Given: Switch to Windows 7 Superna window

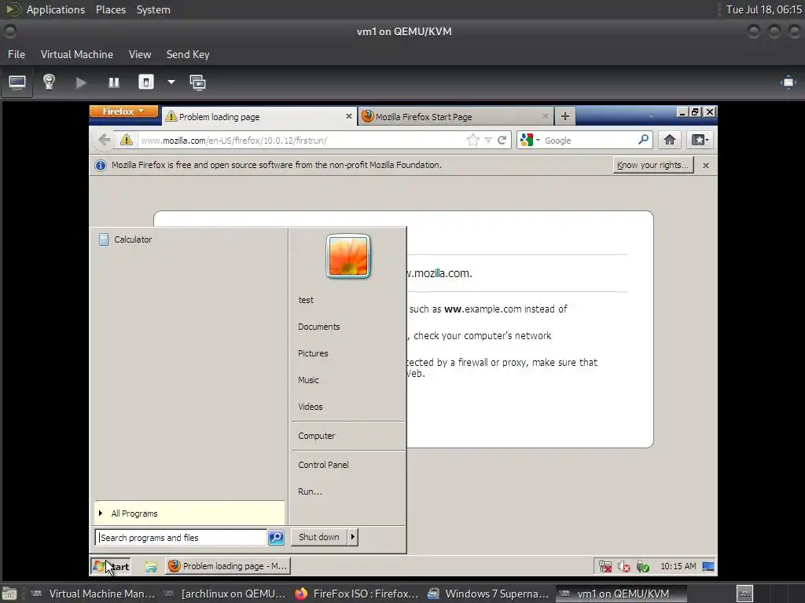Looking at the screenshot, I should 489,594.
